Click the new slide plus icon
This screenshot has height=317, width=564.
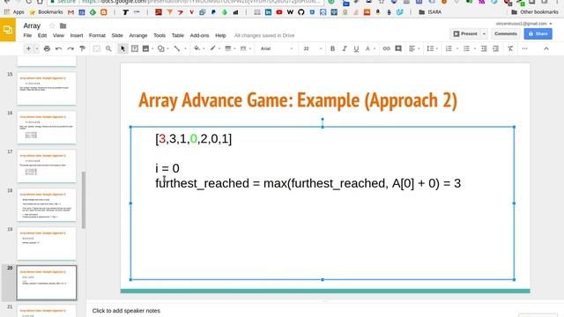pos(28,48)
